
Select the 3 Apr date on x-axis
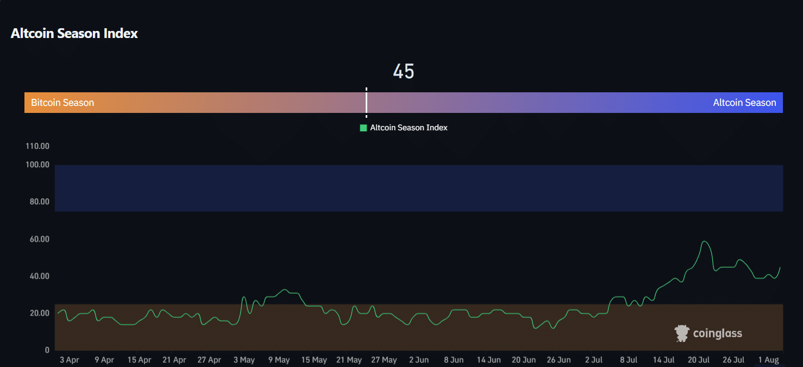click(x=69, y=360)
